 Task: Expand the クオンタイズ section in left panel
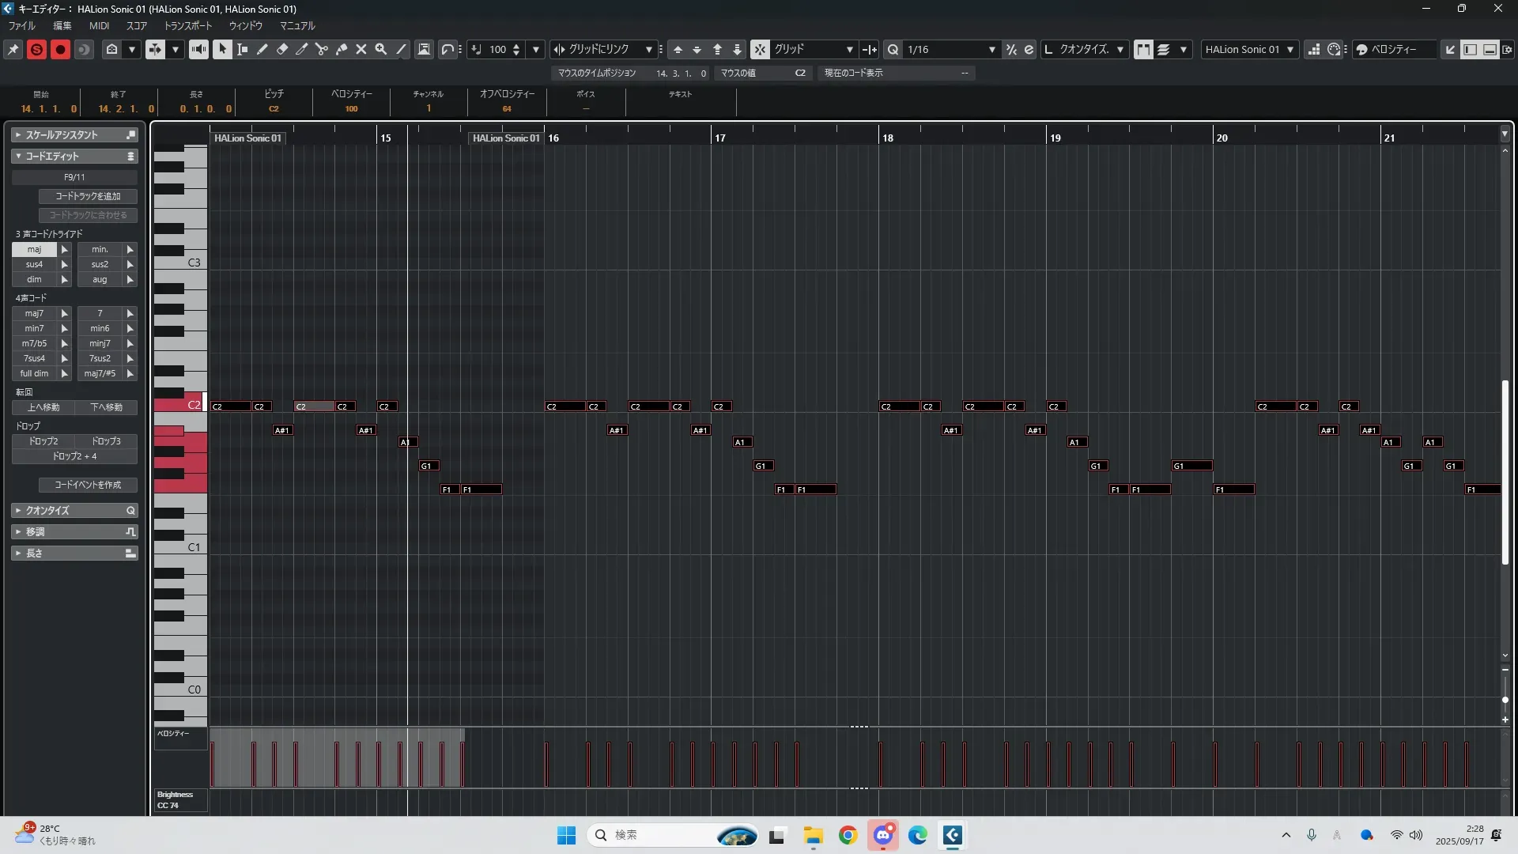[x=74, y=510]
